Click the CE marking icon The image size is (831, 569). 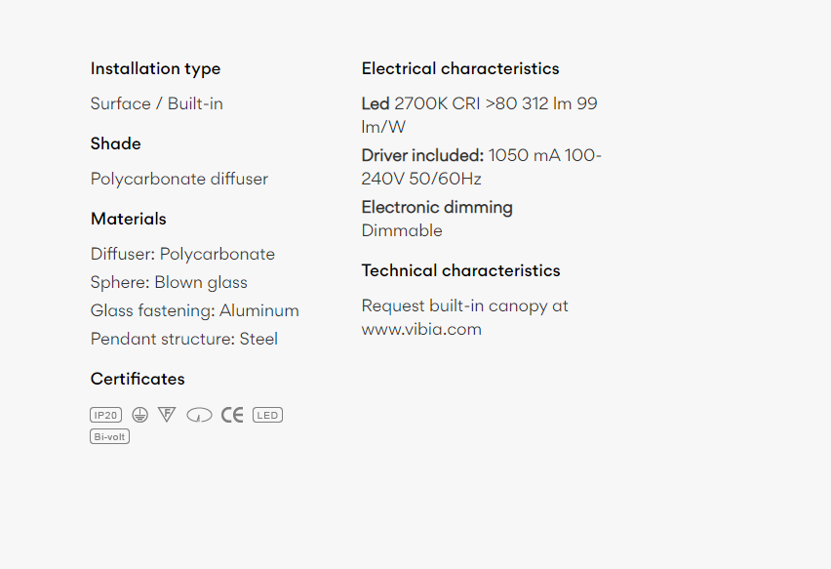tap(232, 415)
